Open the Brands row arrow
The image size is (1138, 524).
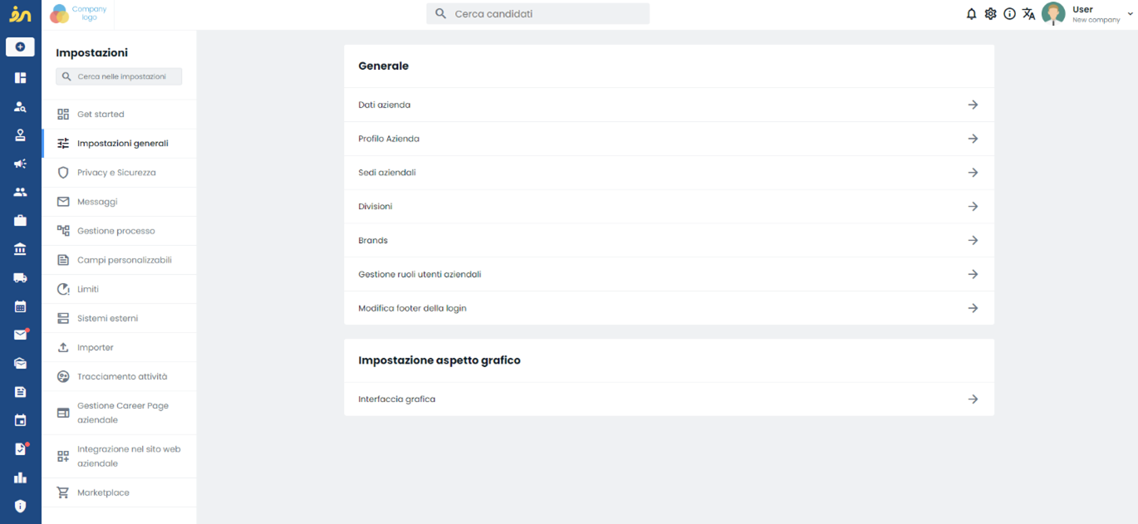click(x=973, y=240)
